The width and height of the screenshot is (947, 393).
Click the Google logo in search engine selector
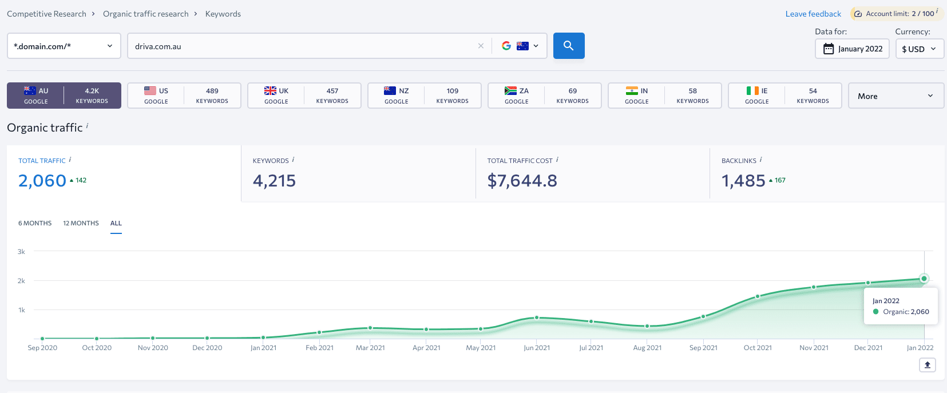[506, 46]
